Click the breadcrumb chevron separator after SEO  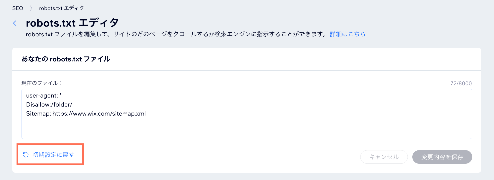coord(31,8)
